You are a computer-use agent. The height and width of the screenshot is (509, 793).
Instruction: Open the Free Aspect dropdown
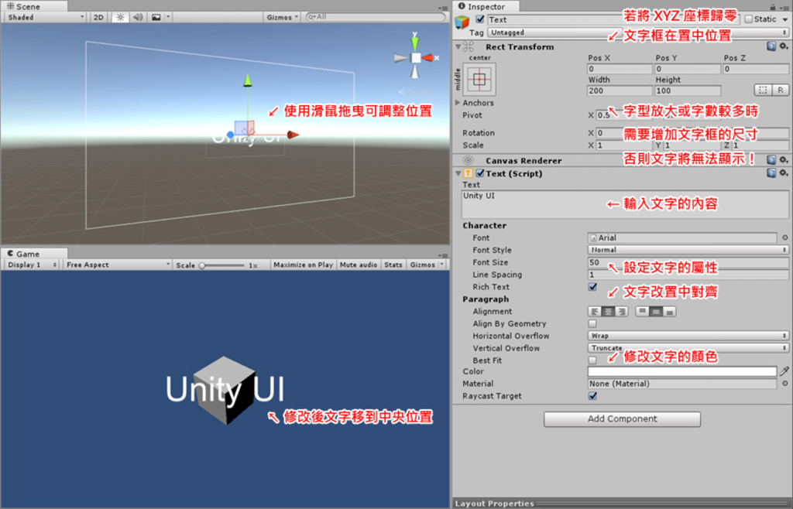pos(118,265)
